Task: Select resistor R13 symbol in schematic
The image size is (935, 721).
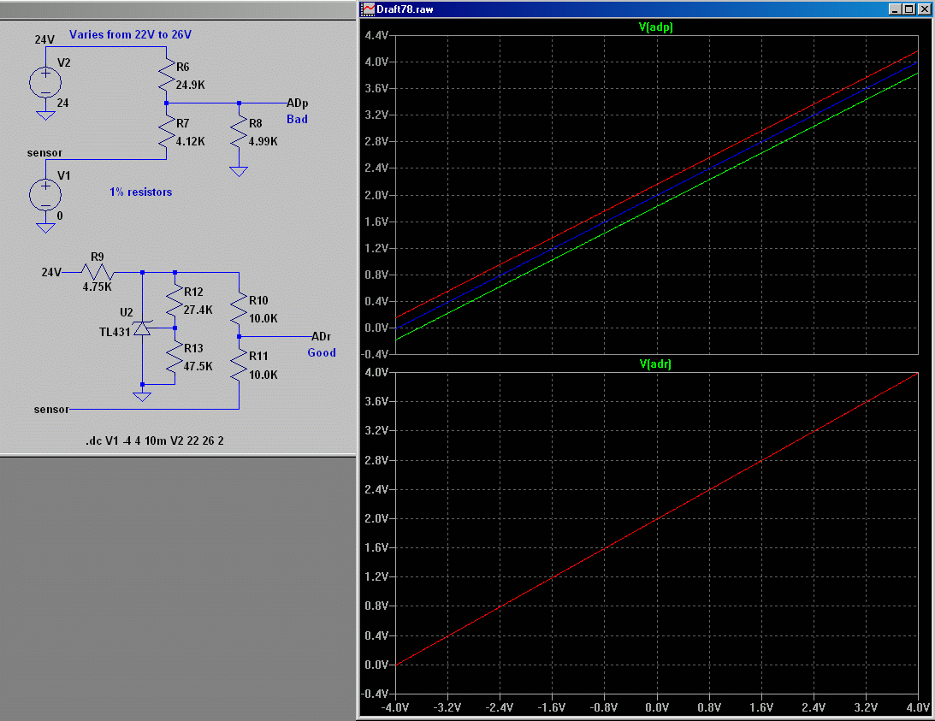Action: pyautogui.click(x=175, y=357)
